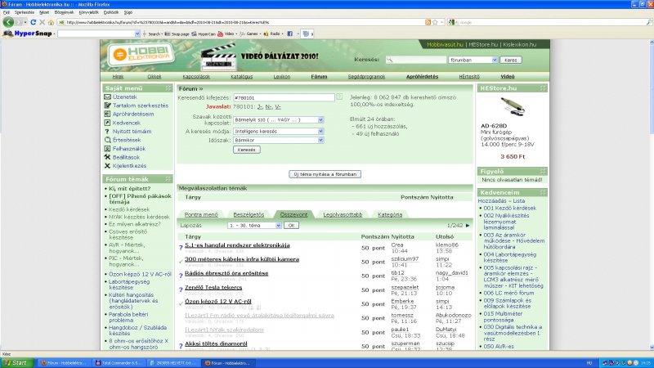
Task: Click the Windows Start button
Action: point(16,363)
